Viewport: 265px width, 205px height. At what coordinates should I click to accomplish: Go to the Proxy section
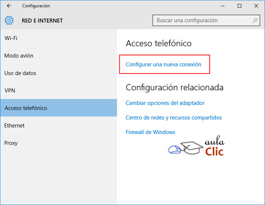(11, 143)
